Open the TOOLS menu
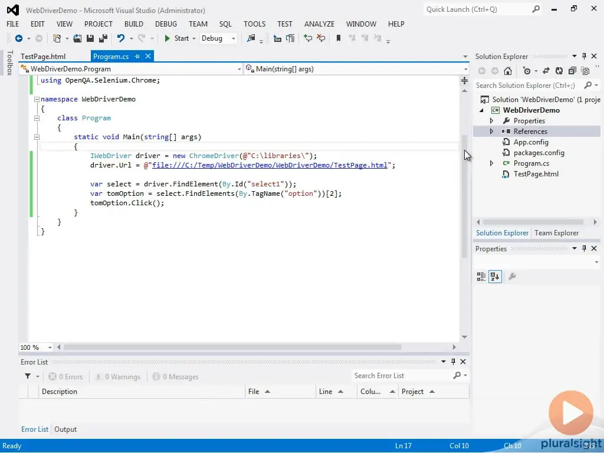Screen dimensions: 604x453 (x=255, y=24)
